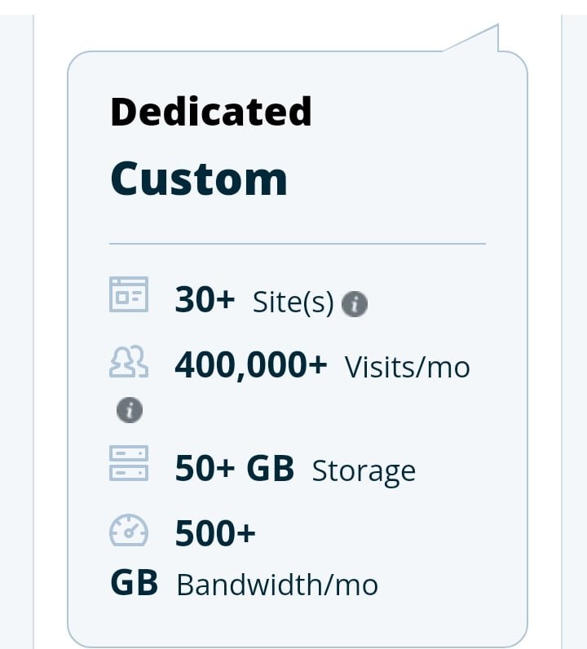Screen dimensions: 587x649
Task: Click the two-person visitors icon
Action: coord(129,361)
